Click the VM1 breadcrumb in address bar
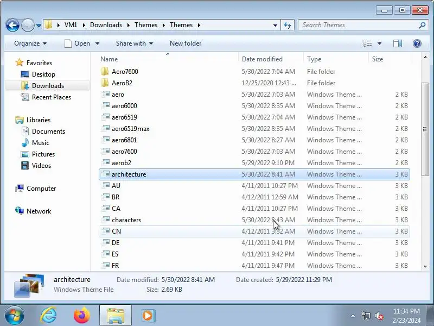 71,25
